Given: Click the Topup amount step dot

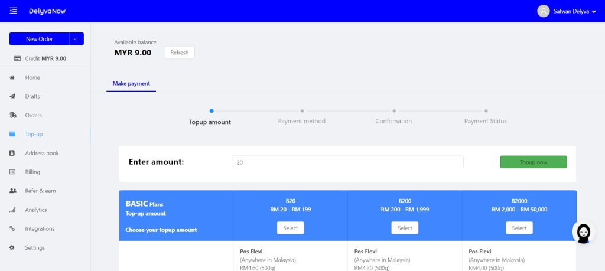Looking at the screenshot, I should [212, 111].
